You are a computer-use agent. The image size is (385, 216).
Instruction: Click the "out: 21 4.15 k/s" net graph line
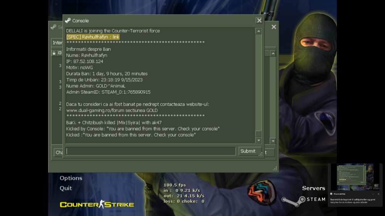(x=184, y=196)
